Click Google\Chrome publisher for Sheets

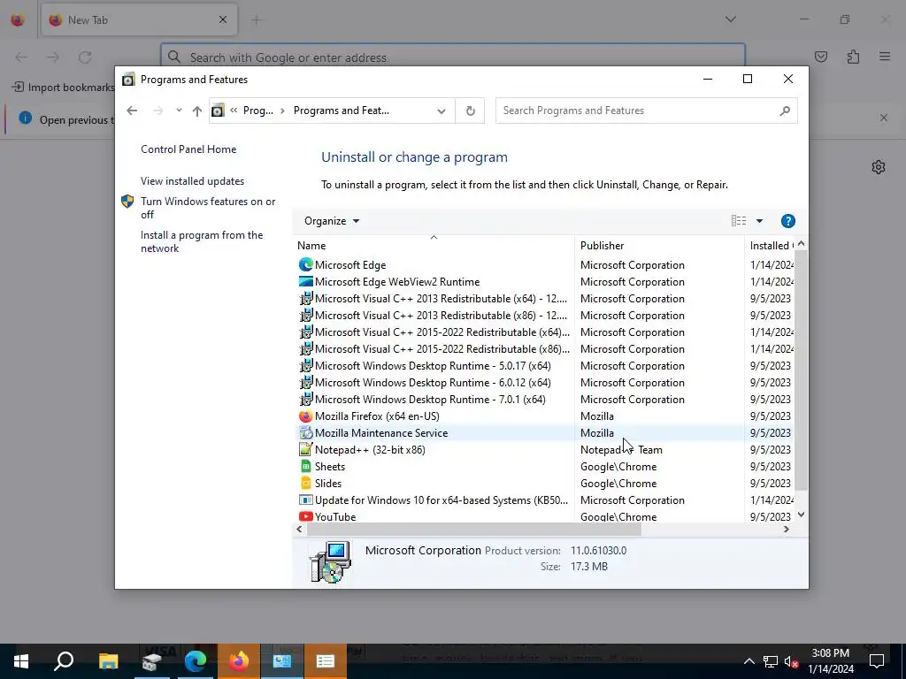pos(618,467)
